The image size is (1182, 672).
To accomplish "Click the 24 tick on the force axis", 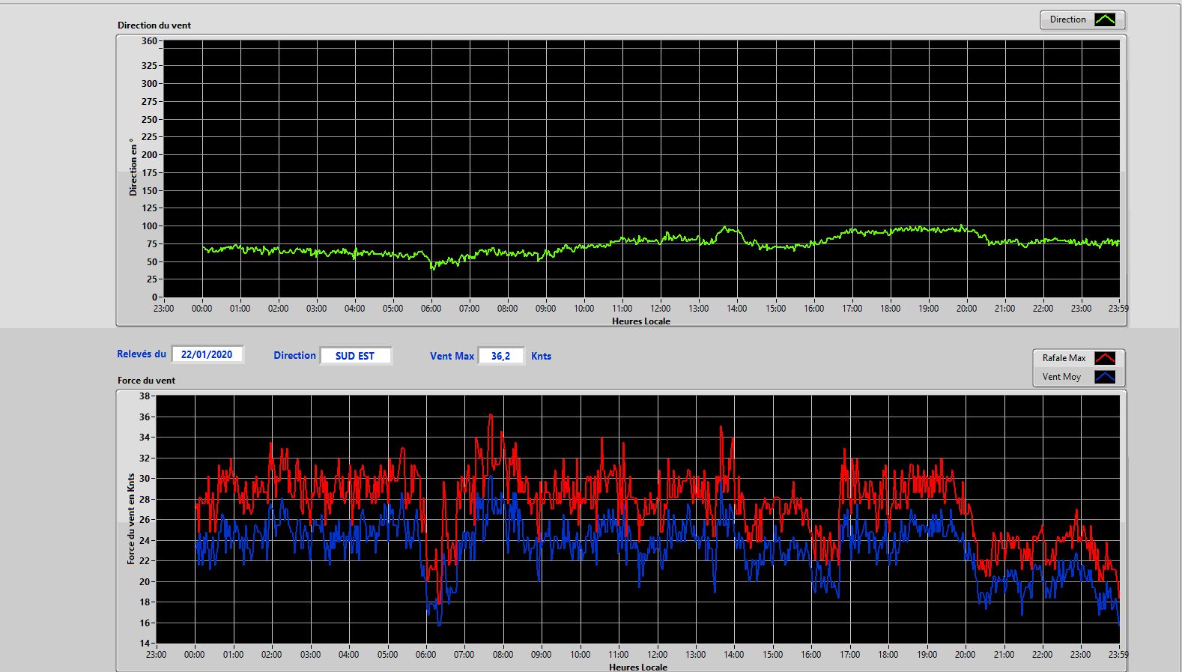I will point(145,541).
